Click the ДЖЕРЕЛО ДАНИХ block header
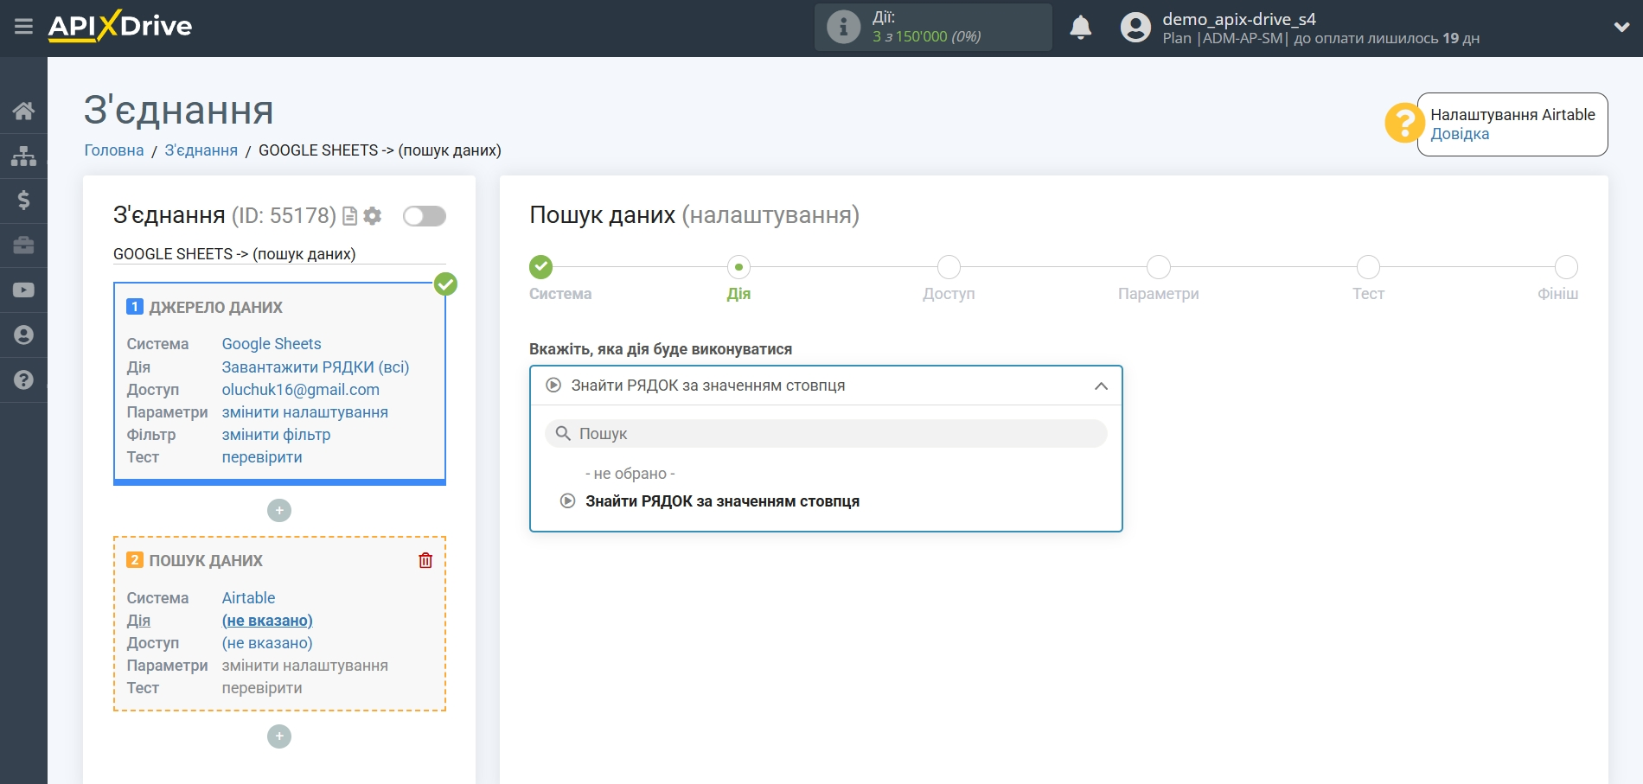1643x784 pixels. (216, 308)
